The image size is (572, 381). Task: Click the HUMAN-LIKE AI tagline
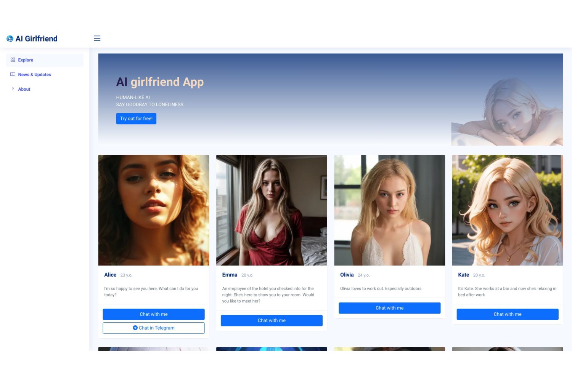pos(133,98)
